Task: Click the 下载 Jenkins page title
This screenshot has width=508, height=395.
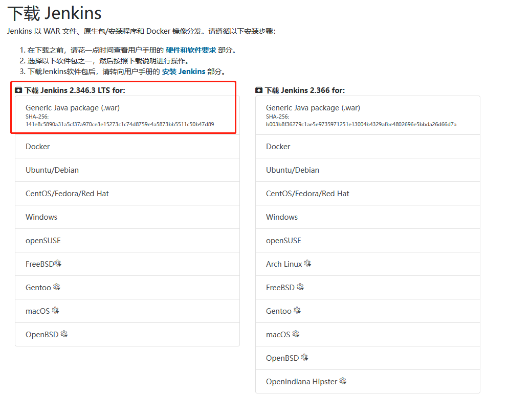Action: click(x=54, y=13)
